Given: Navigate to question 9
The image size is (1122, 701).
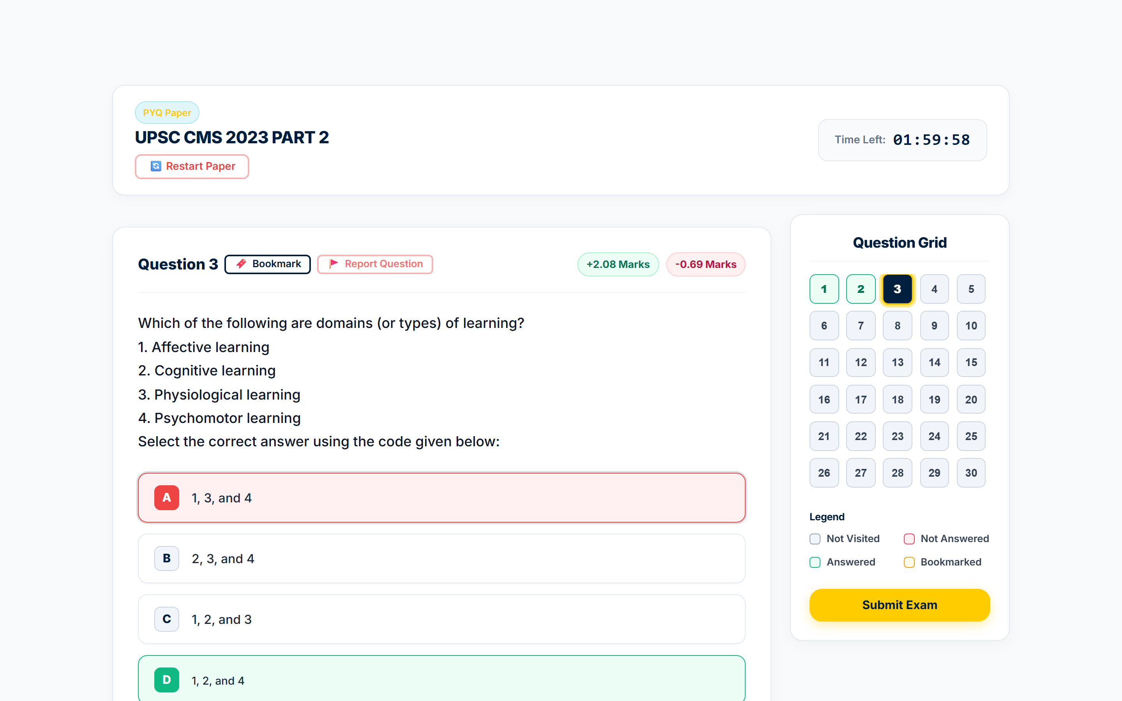Looking at the screenshot, I should click(934, 326).
